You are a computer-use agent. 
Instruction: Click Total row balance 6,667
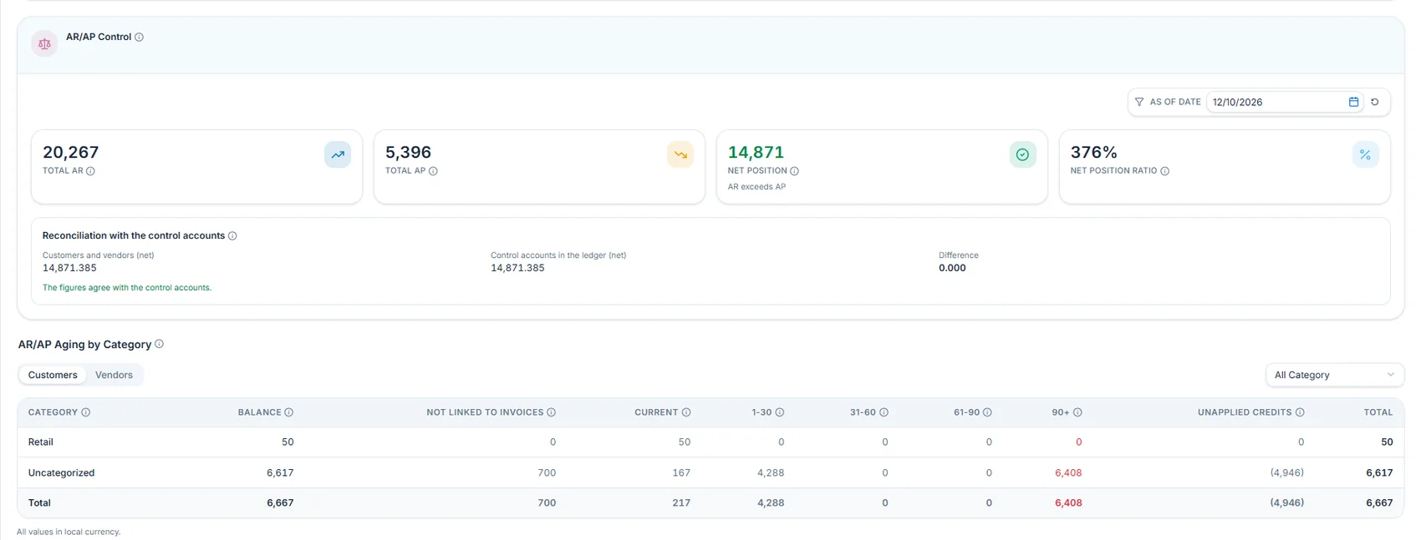click(x=280, y=503)
